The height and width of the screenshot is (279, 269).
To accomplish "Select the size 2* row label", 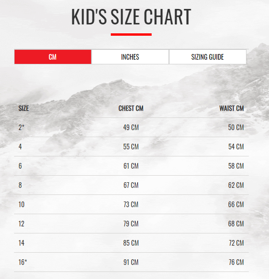I will pos(21,128).
